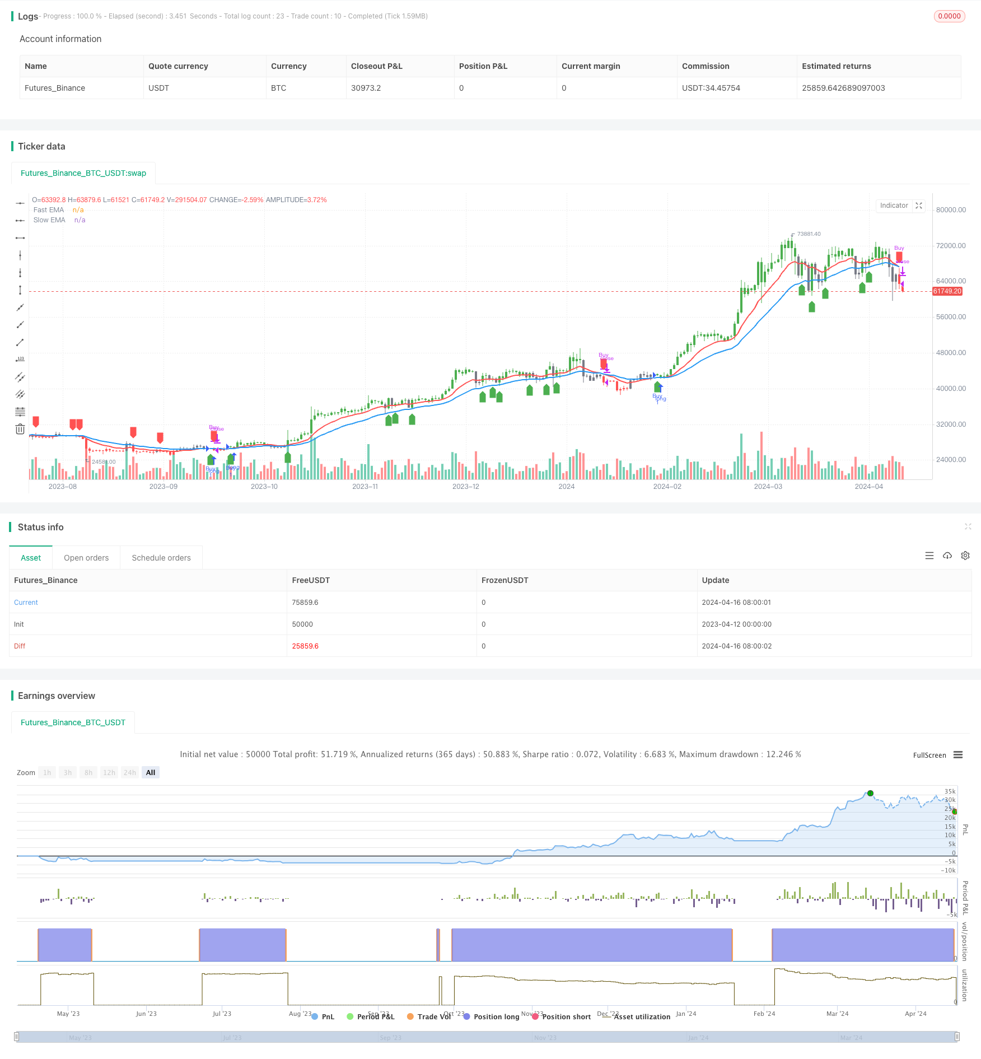Select the diagonal segment drawing tool
This screenshot has width=981, height=1059.
[20, 342]
